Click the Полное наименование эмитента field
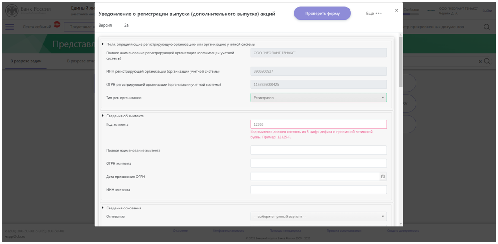Image resolution: width=498 pixels, height=244 pixels. [x=318, y=150]
